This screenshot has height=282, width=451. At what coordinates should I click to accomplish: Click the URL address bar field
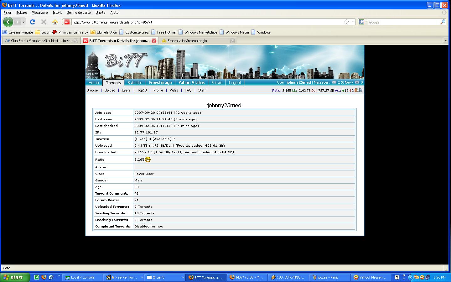tap(207, 22)
